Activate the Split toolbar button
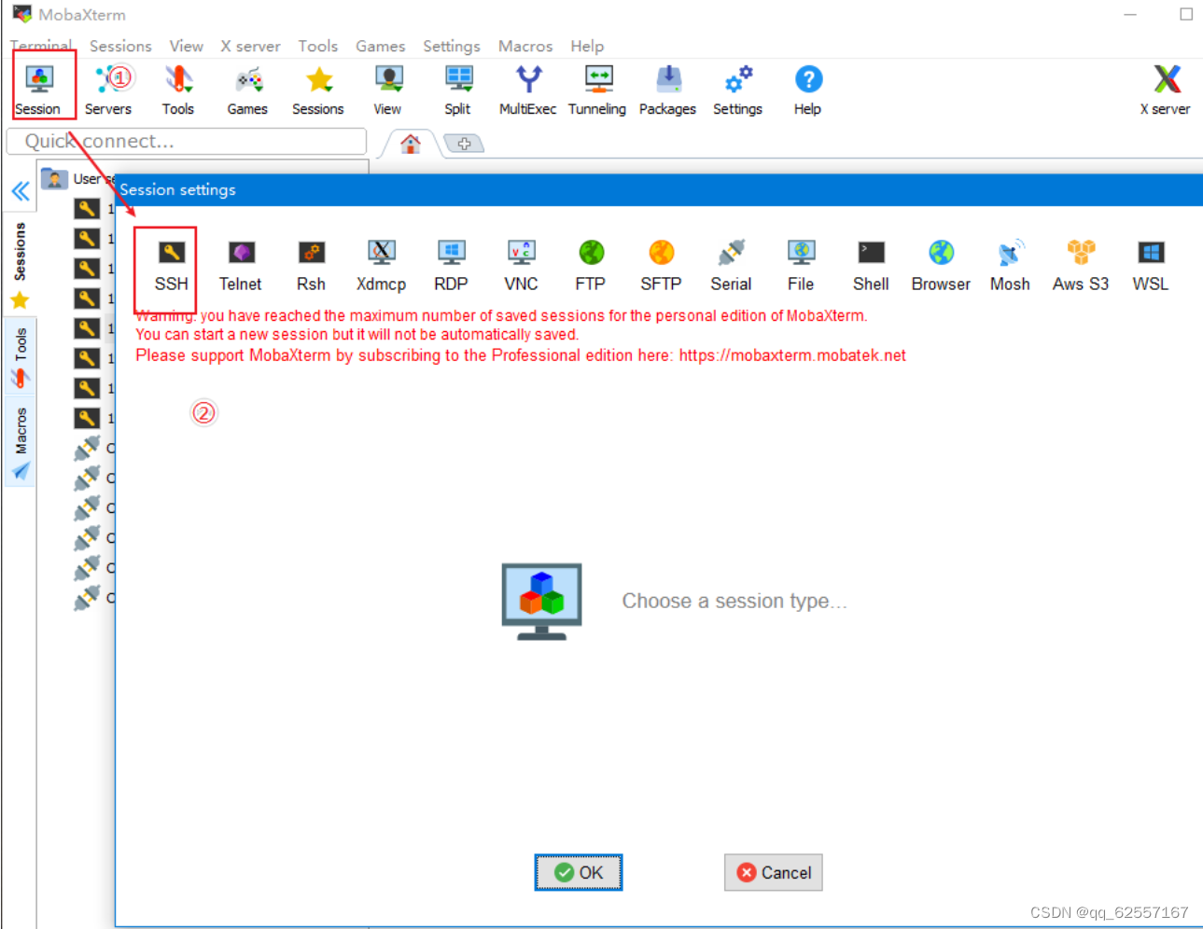Image resolution: width=1203 pixels, height=929 pixels. [457, 90]
